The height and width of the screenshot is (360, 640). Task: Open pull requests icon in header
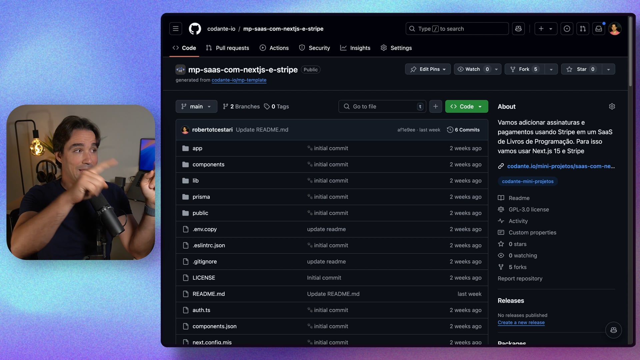tap(583, 29)
